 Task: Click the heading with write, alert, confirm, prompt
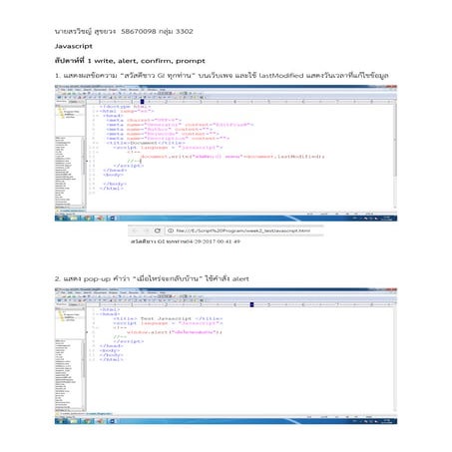click(x=130, y=61)
